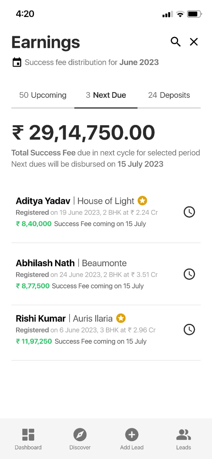View Rishi Kumar's ₹11,97,250 success fee
212x459 pixels.
[x=34, y=341]
